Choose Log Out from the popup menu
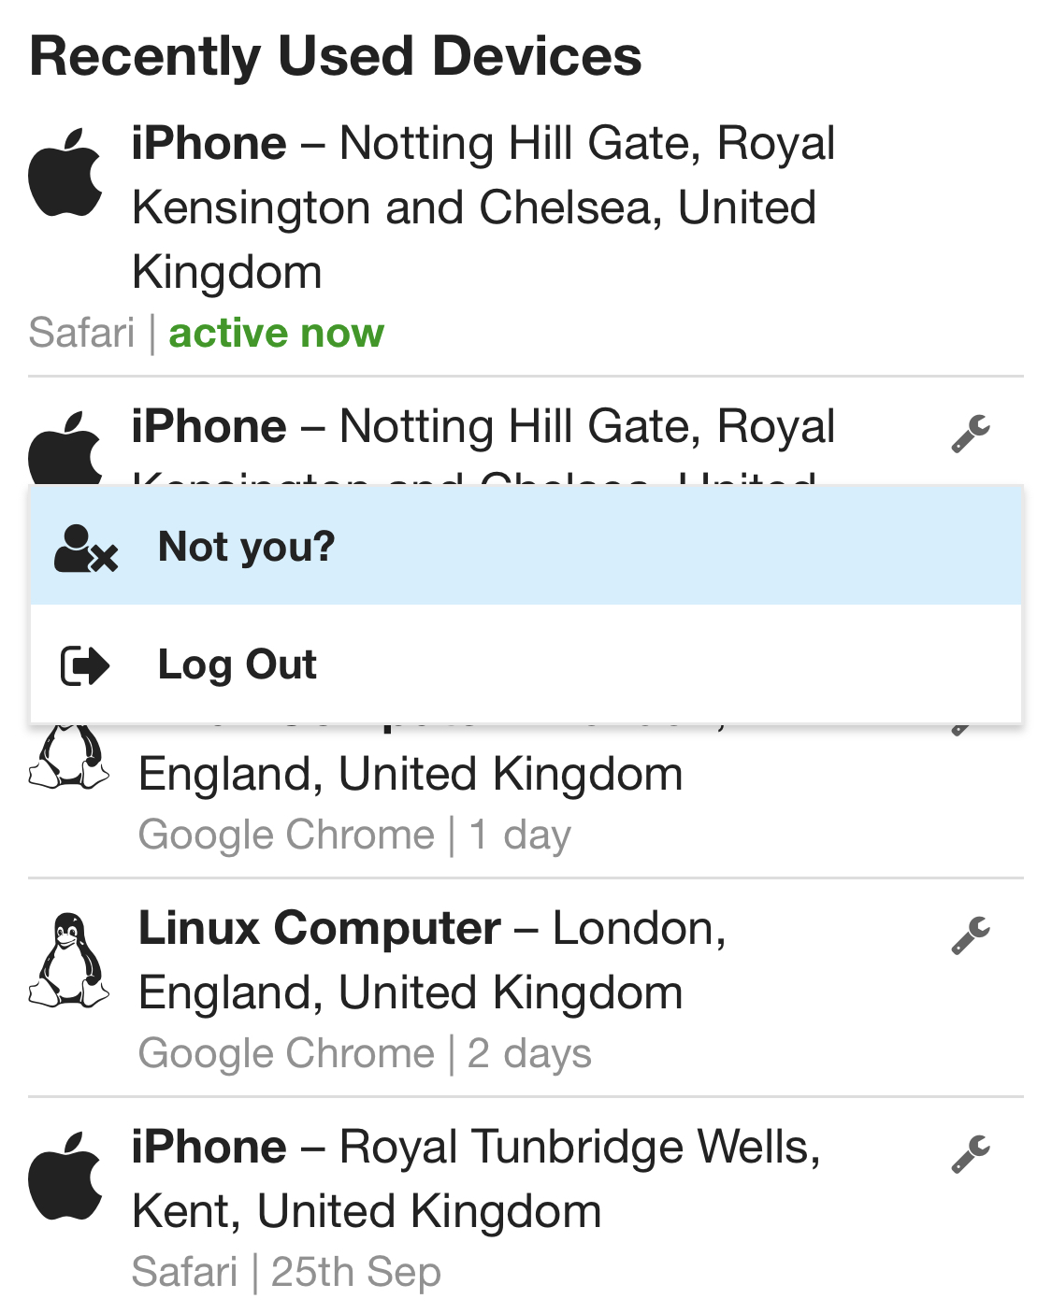This screenshot has width=1052, height=1313. (x=238, y=664)
